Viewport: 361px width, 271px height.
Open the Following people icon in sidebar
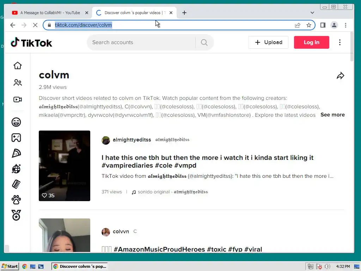(x=18, y=83)
